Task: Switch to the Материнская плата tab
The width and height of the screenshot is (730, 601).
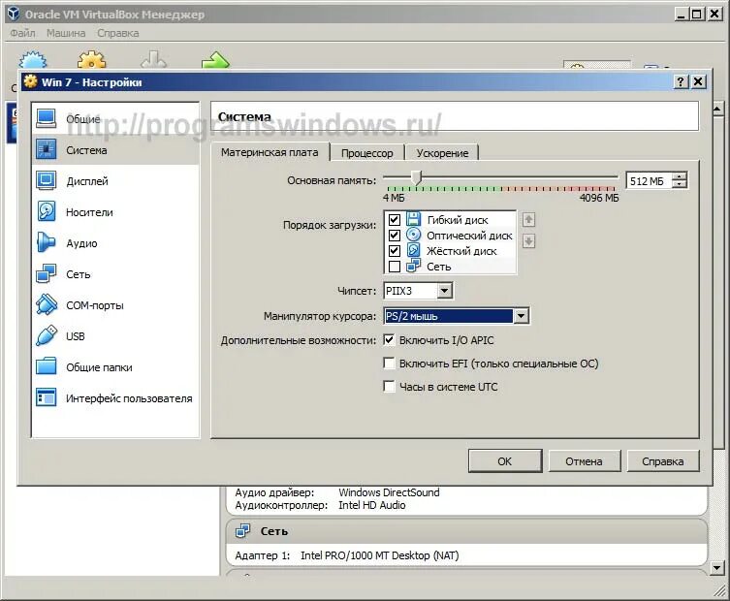Action: click(x=270, y=152)
